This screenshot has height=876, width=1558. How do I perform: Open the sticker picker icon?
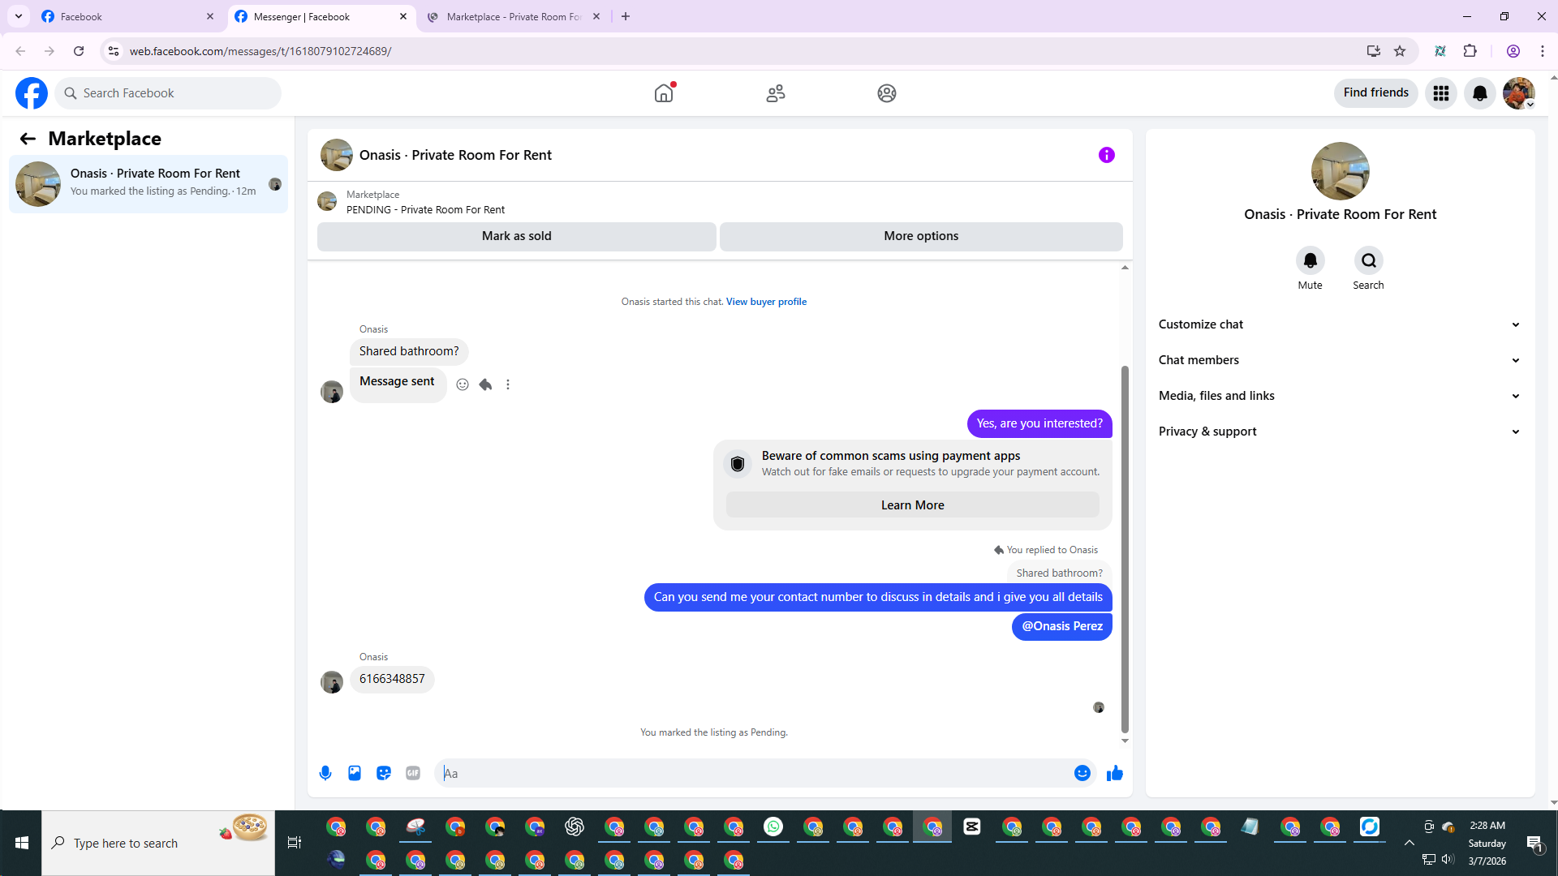click(x=384, y=773)
